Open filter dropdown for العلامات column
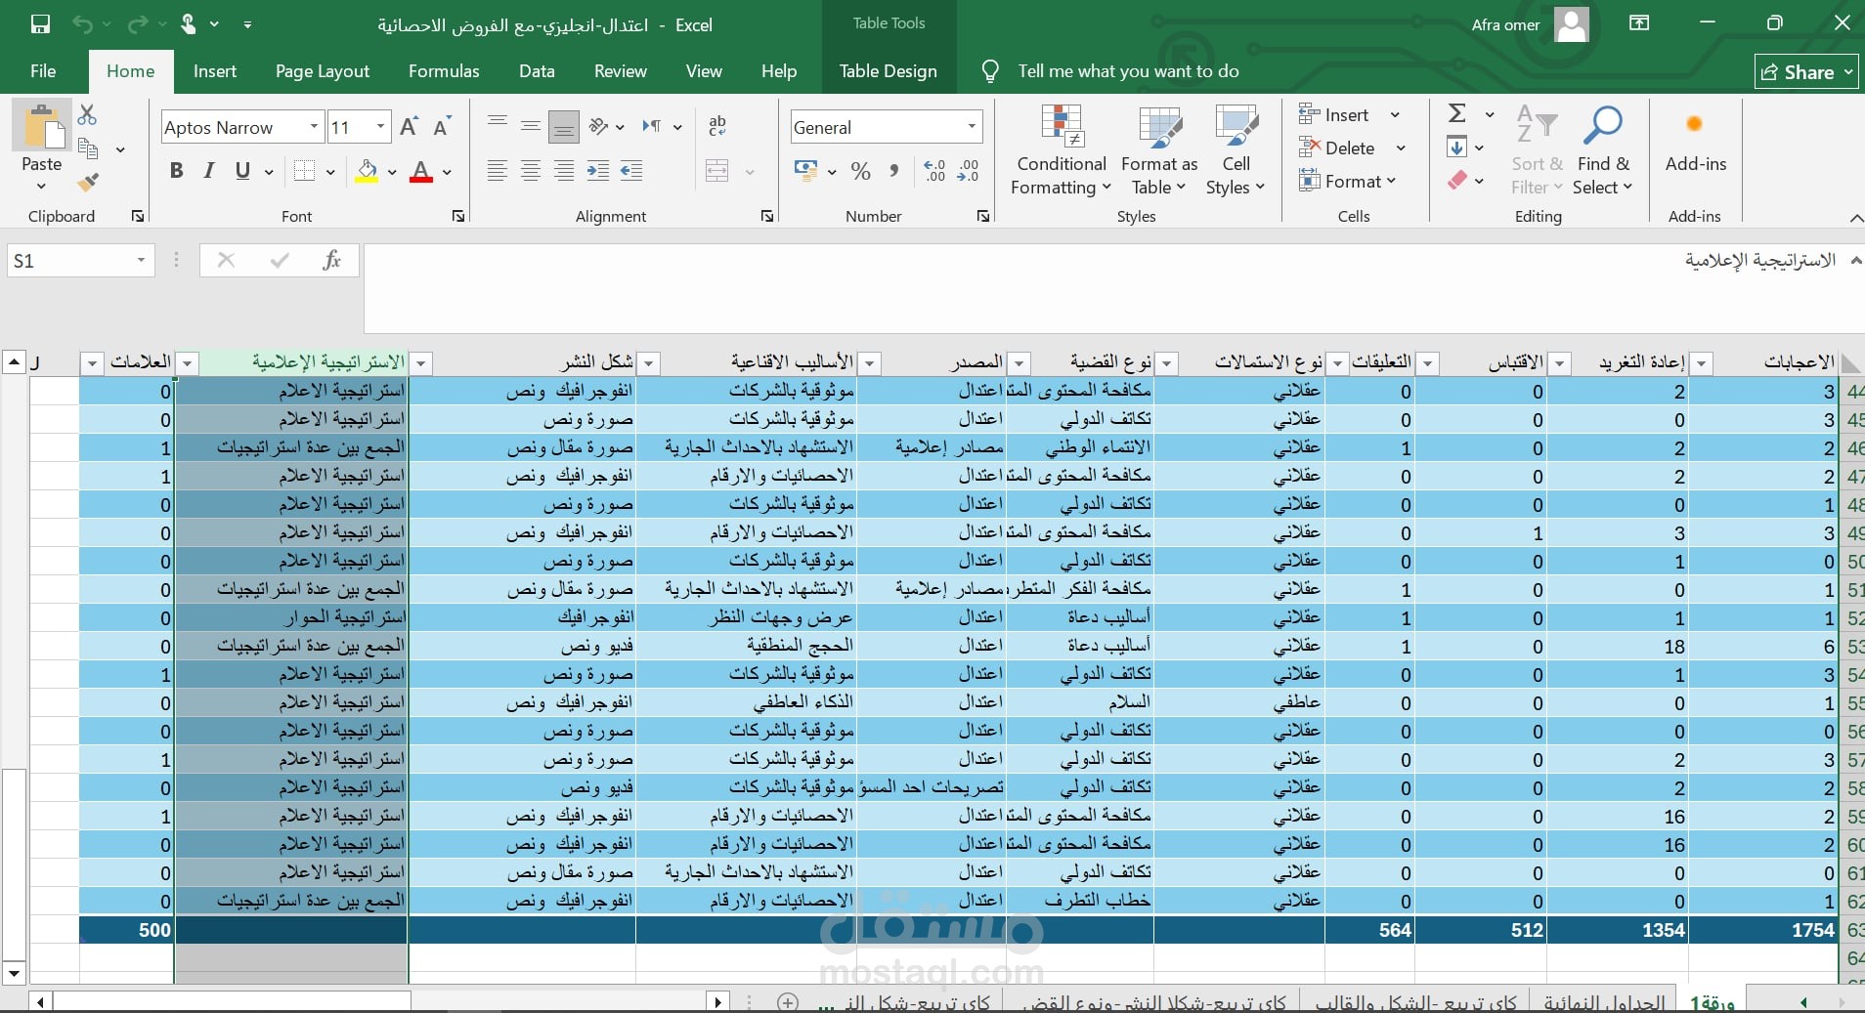Image resolution: width=1865 pixels, height=1013 pixels. (93, 363)
